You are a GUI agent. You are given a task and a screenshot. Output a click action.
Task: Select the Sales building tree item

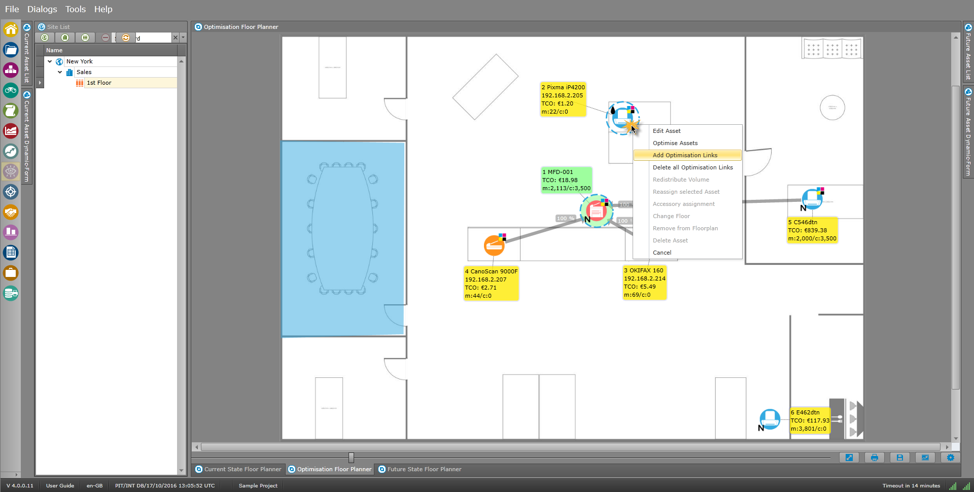(84, 72)
